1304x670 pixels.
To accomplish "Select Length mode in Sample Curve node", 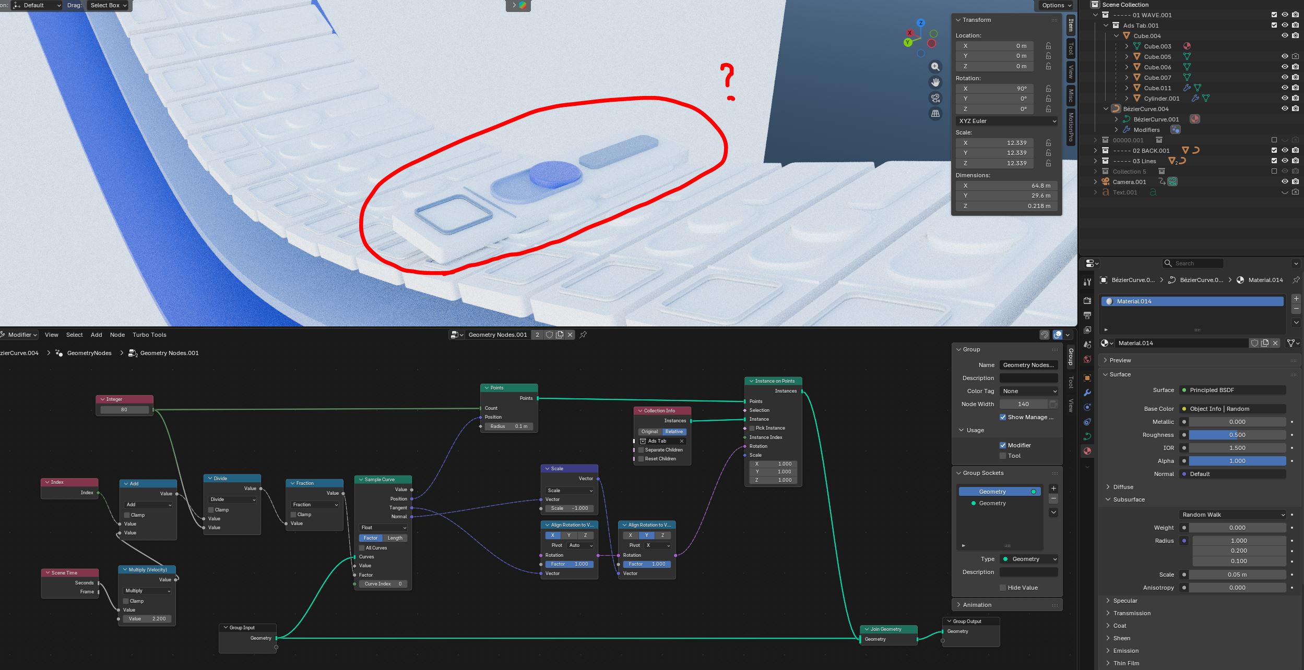I will pos(395,538).
